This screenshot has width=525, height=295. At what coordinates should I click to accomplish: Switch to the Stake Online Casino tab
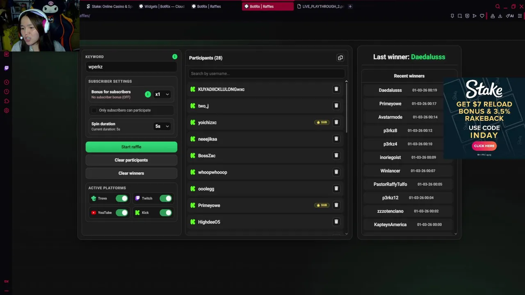[109, 7]
